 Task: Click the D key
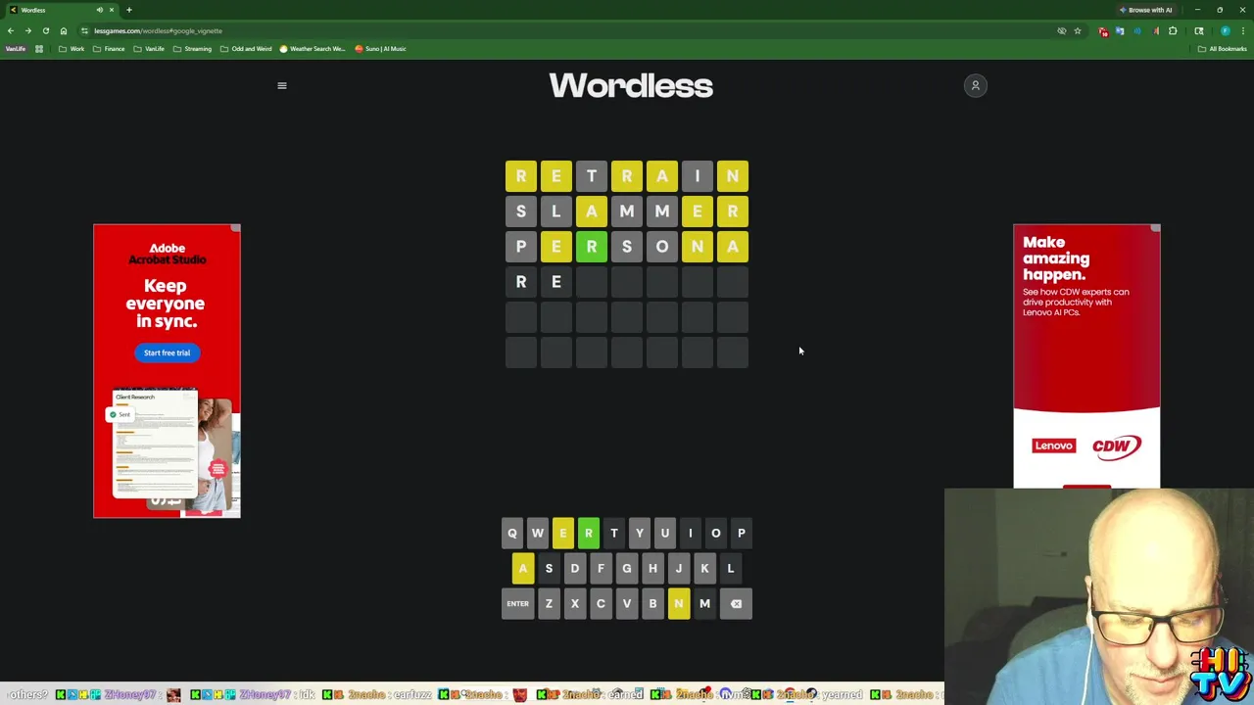574,568
